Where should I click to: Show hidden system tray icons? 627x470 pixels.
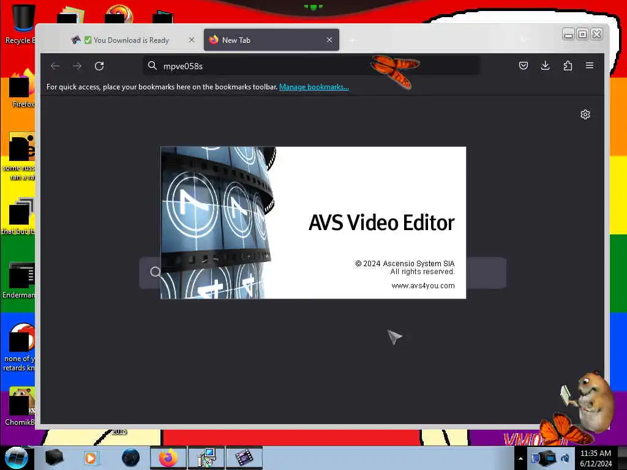click(x=520, y=458)
